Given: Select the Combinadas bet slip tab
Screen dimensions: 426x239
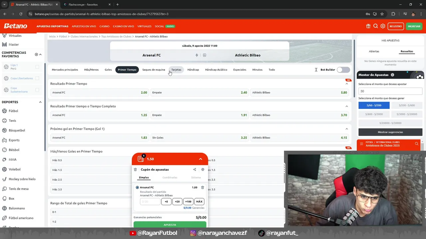Looking at the screenshot, I should pos(170,178).
